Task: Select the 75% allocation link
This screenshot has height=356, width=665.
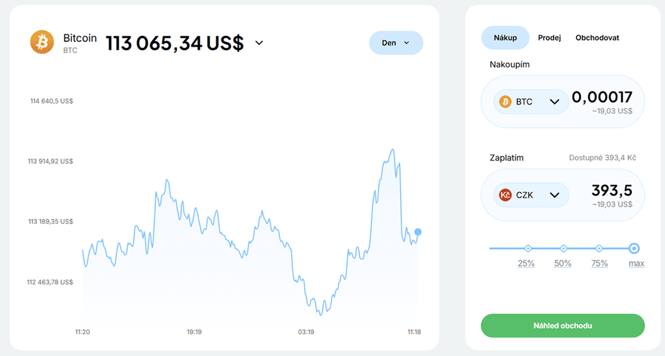Action: tap(599, 263)
